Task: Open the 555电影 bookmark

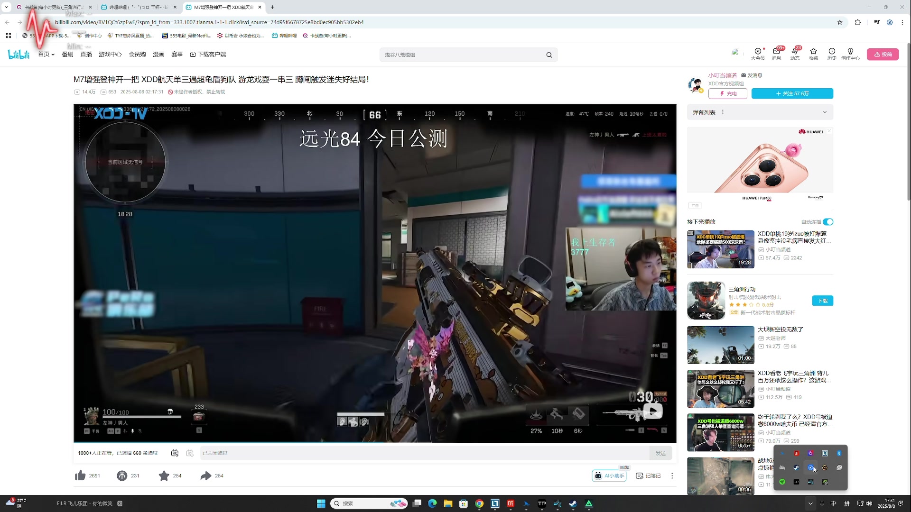Action: tap(186, 36)
